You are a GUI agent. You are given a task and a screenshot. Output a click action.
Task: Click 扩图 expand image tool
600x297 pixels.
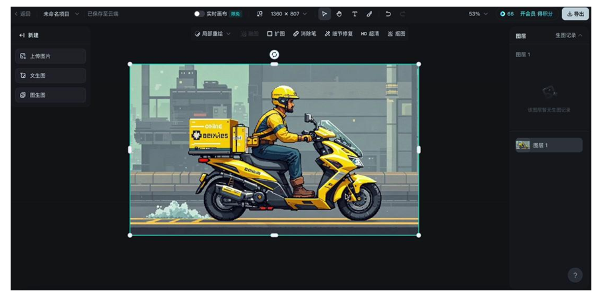[275, 34]
